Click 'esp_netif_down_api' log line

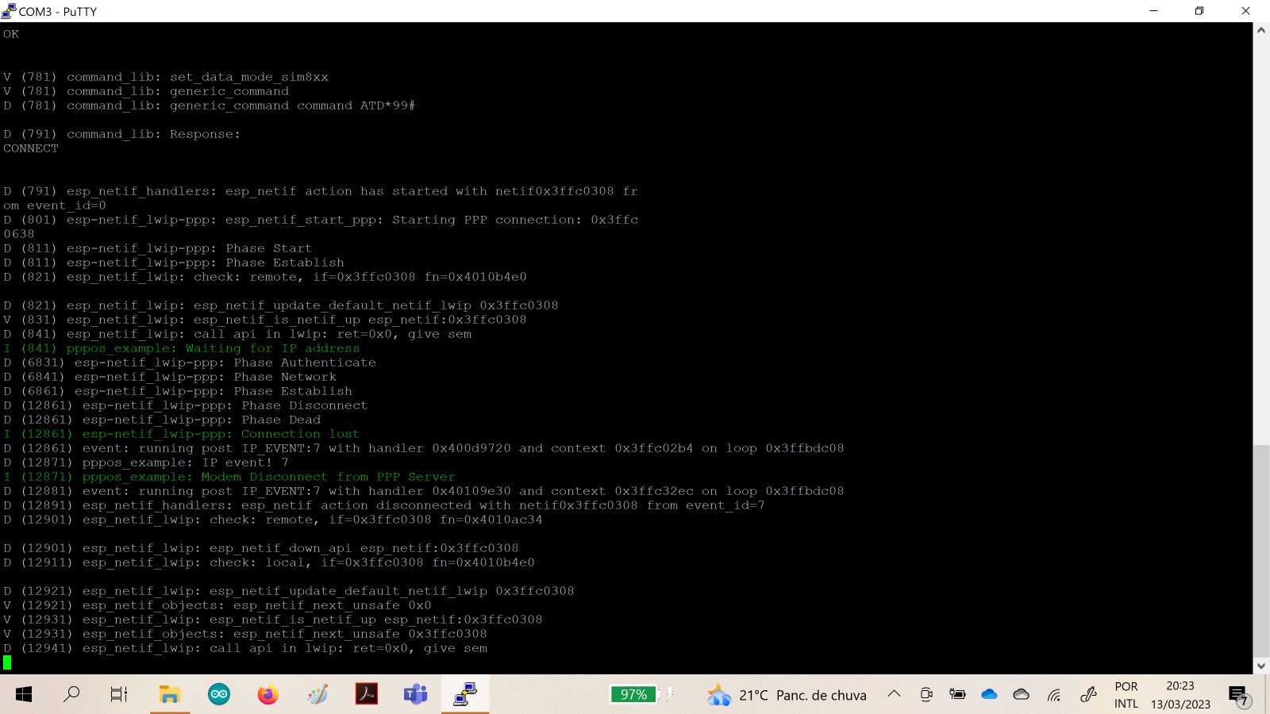pos(261,548)
